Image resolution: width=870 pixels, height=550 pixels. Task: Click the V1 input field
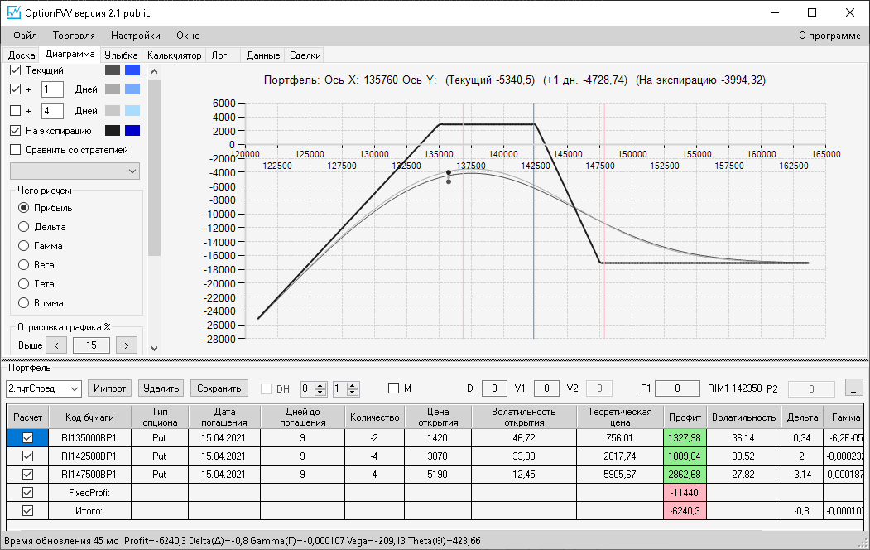[546, 388]
